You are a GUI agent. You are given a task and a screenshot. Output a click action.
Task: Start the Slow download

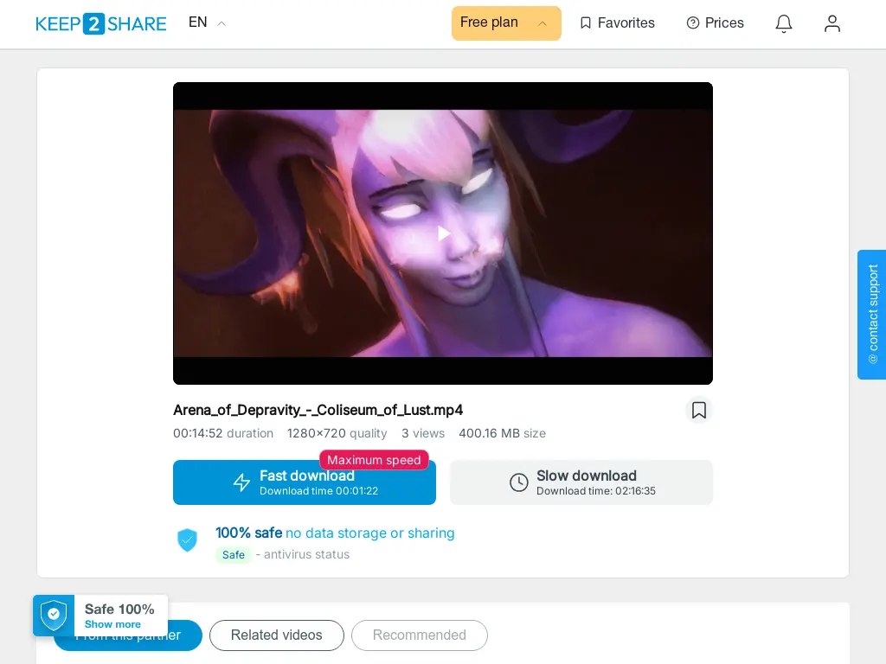(581, 482)
